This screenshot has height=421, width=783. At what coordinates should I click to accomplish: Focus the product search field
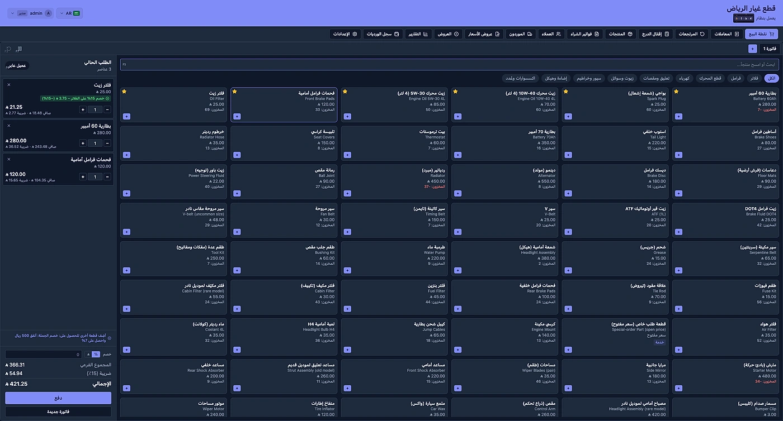click(449, 64)
